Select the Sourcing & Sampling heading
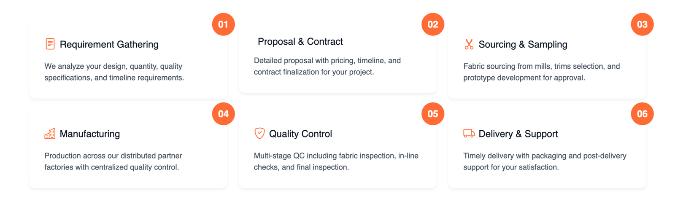This screenshot has height=199, width=675. 523,44
